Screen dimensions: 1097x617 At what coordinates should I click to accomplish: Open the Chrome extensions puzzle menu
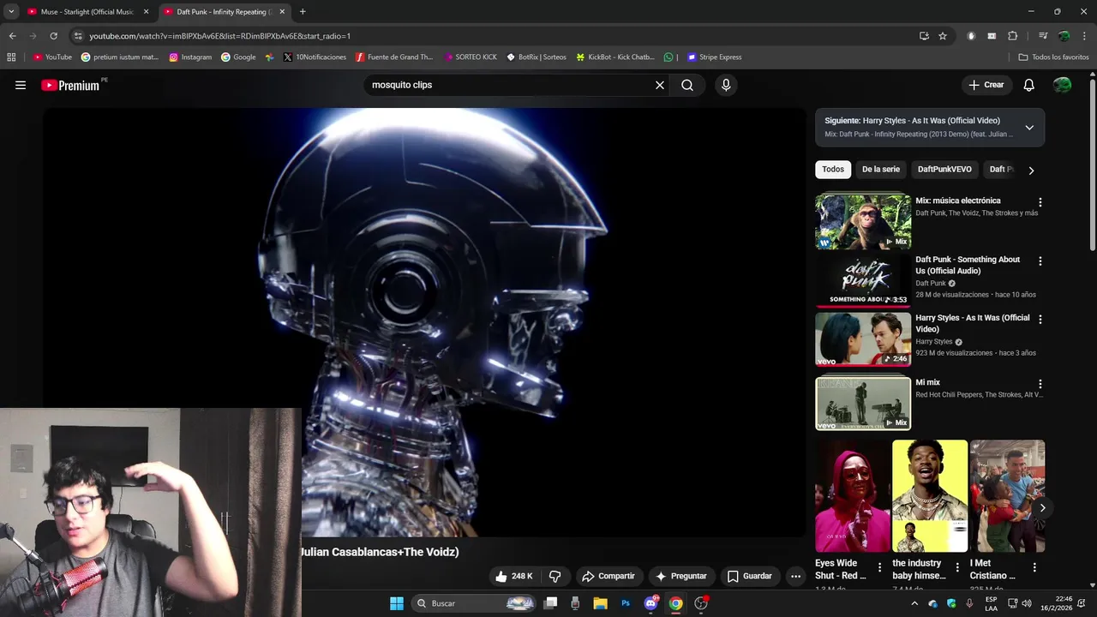1012,36
